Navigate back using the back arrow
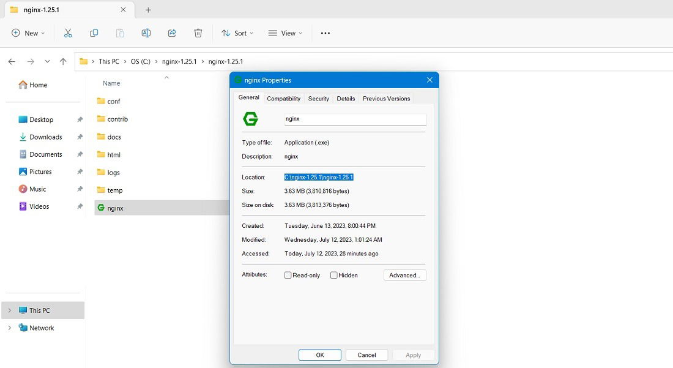 (x=12, y=61)
